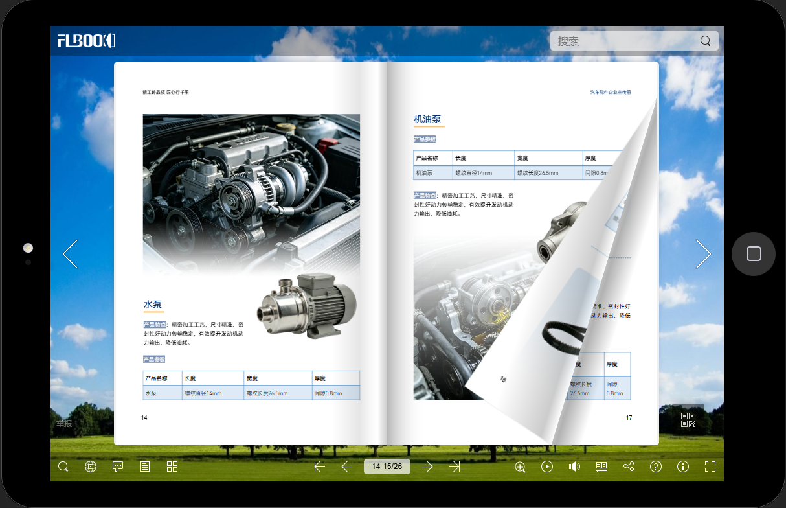Click 产品参数 label above 水泵 table
The image size is (786, 508).
(154, 359)
